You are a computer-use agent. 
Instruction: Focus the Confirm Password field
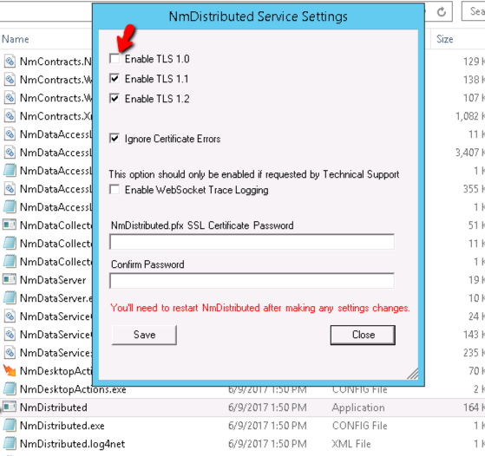click(252, 281)
